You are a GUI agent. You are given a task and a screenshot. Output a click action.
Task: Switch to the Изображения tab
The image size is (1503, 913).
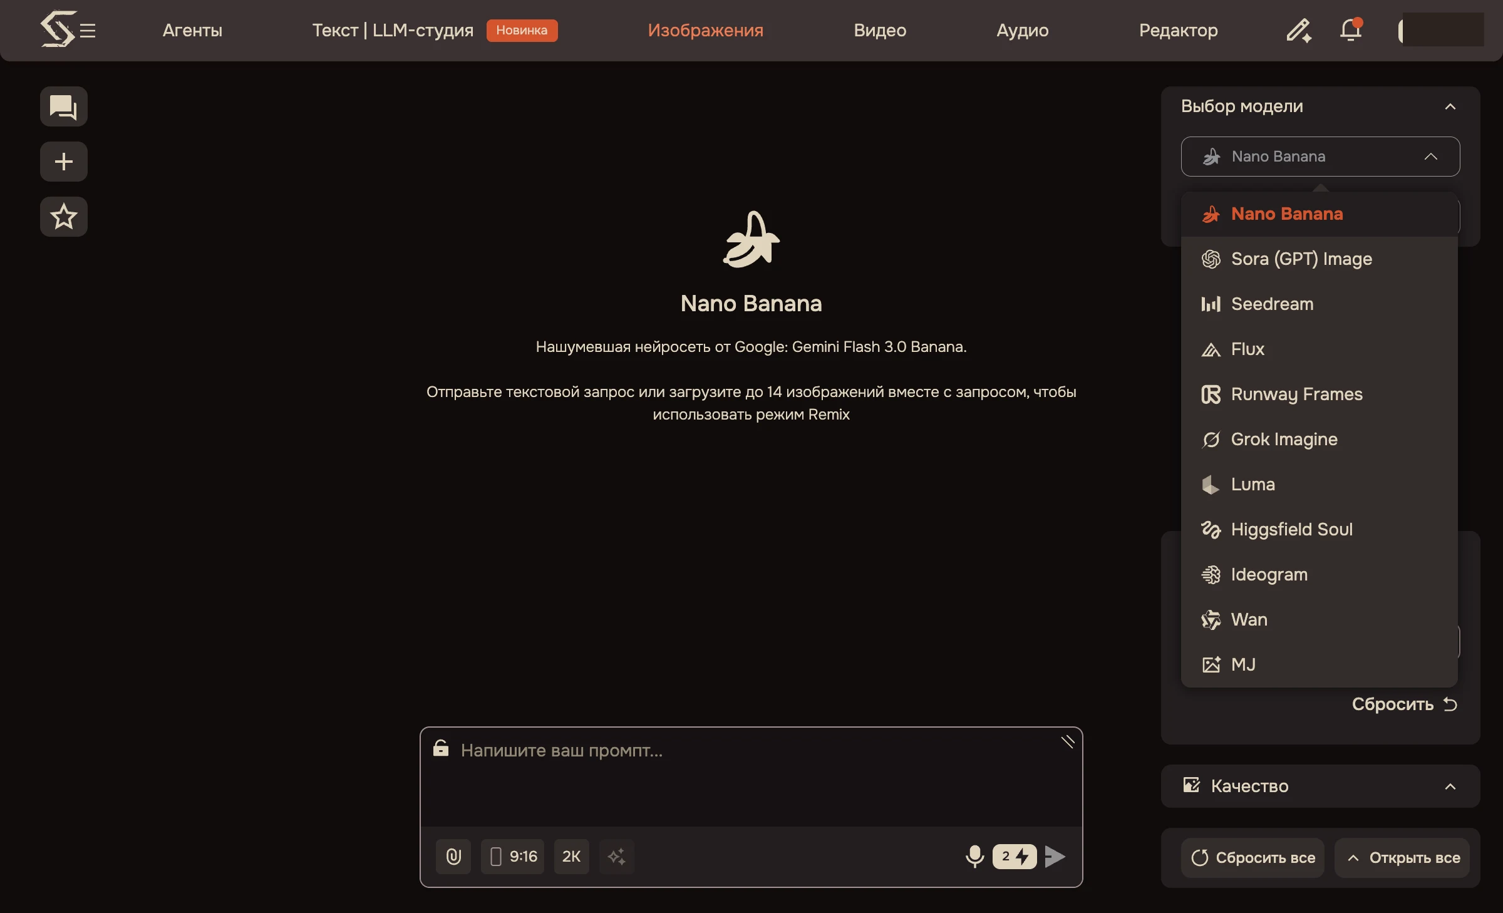point(706,30)
